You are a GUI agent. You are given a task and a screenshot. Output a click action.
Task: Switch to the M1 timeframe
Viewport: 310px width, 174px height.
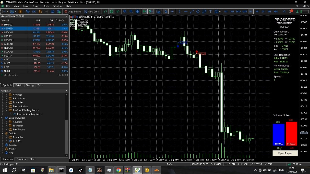point(226,11)
